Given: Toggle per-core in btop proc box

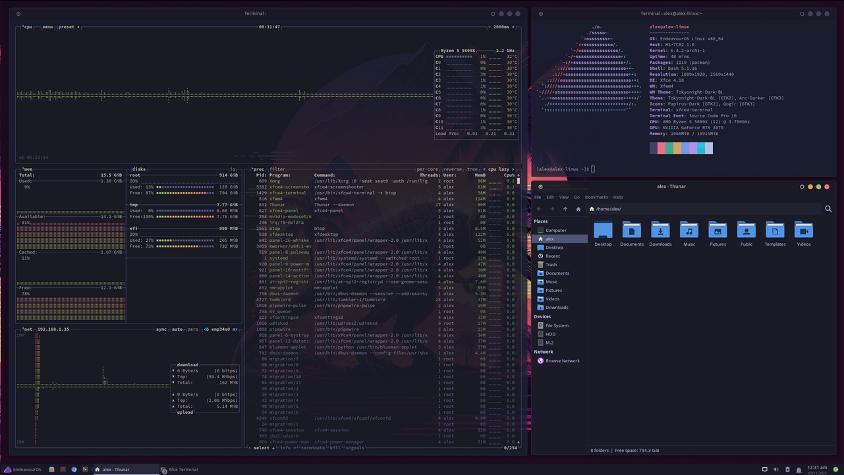Looking at the screenshot, I should pos(428,169).
